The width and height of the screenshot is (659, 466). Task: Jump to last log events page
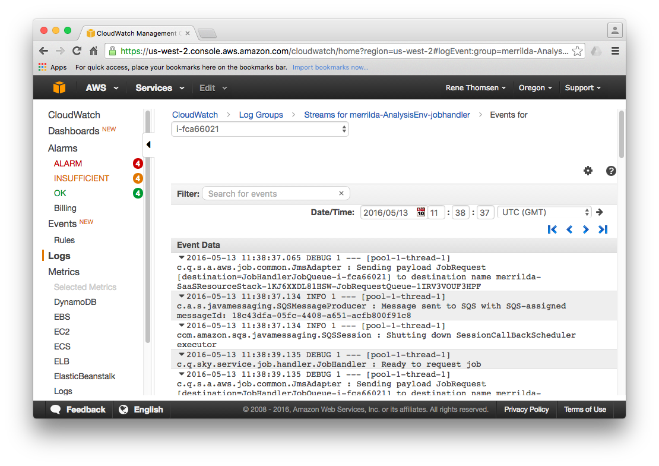[603, 229]
